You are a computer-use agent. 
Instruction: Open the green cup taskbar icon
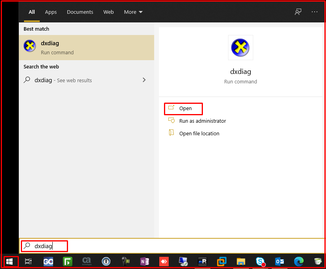tap(318, 261)
